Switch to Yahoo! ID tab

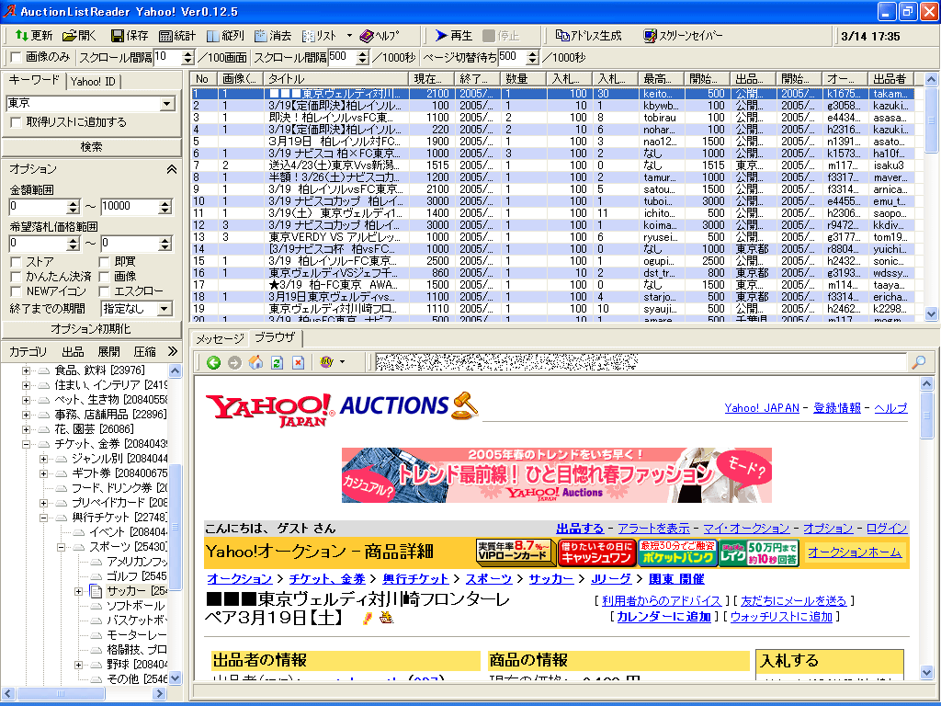tap(93, 82)
